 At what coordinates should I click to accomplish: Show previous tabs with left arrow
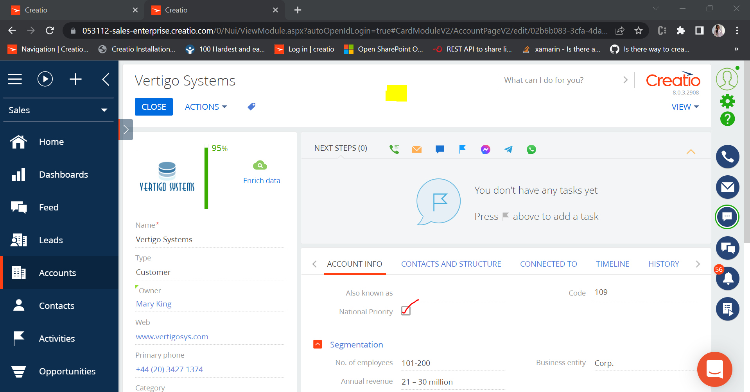[x=314, y=264]
